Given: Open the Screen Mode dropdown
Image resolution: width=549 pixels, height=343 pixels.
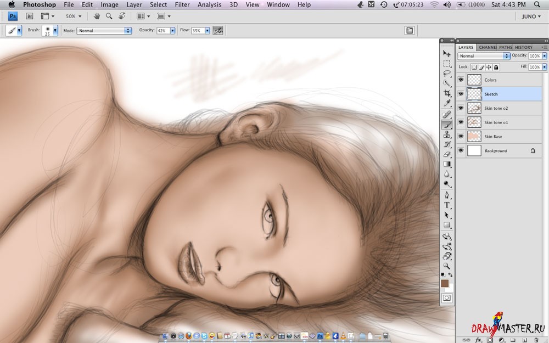Looking at the screenshot, I should coord(164,16).
